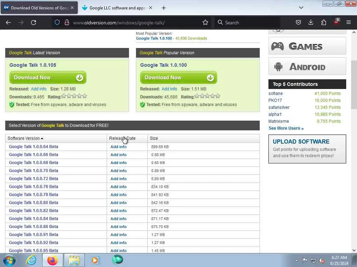The height and width of the screenshot is (267, 357).
Task: Add release info for Google Talk 1.0.105
Action: [38, 89]
